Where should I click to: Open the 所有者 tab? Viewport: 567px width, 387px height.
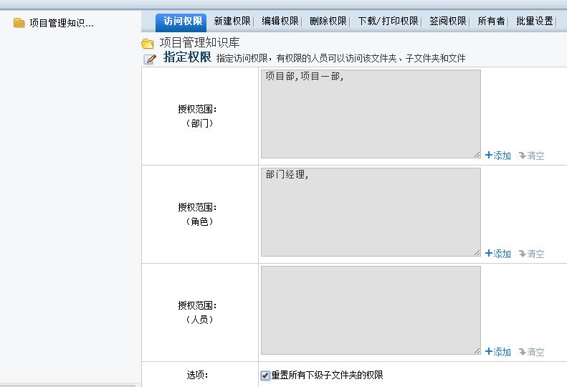click(491, 21)
